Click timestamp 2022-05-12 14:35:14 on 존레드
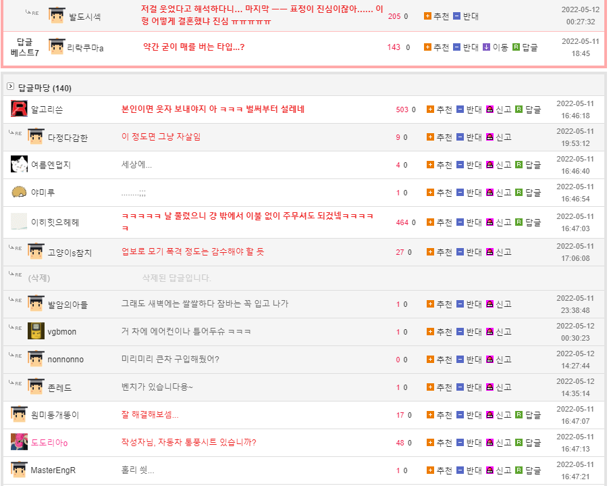This screenshot has height=486, width=609. [x=575, y=387]
